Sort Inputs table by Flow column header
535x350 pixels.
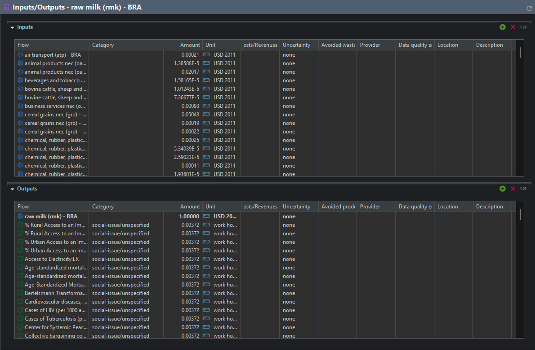click(x=52, y=45)
